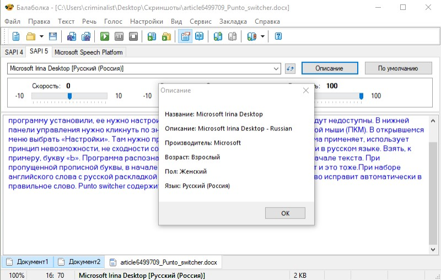Open the Голос menu
The height and width of the screenshot is (280, 441).
[113, 22]
